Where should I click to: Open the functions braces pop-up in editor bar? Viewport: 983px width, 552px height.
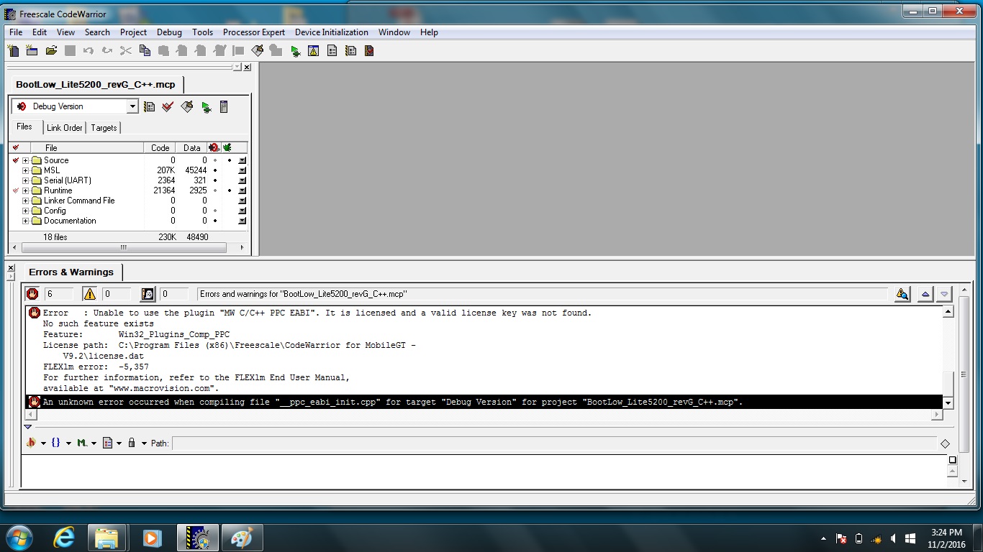pyautogui.click(x=59, y=443)
